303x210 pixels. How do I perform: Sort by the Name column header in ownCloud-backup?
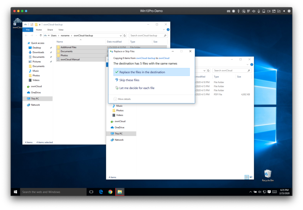(x=60, y=42)
